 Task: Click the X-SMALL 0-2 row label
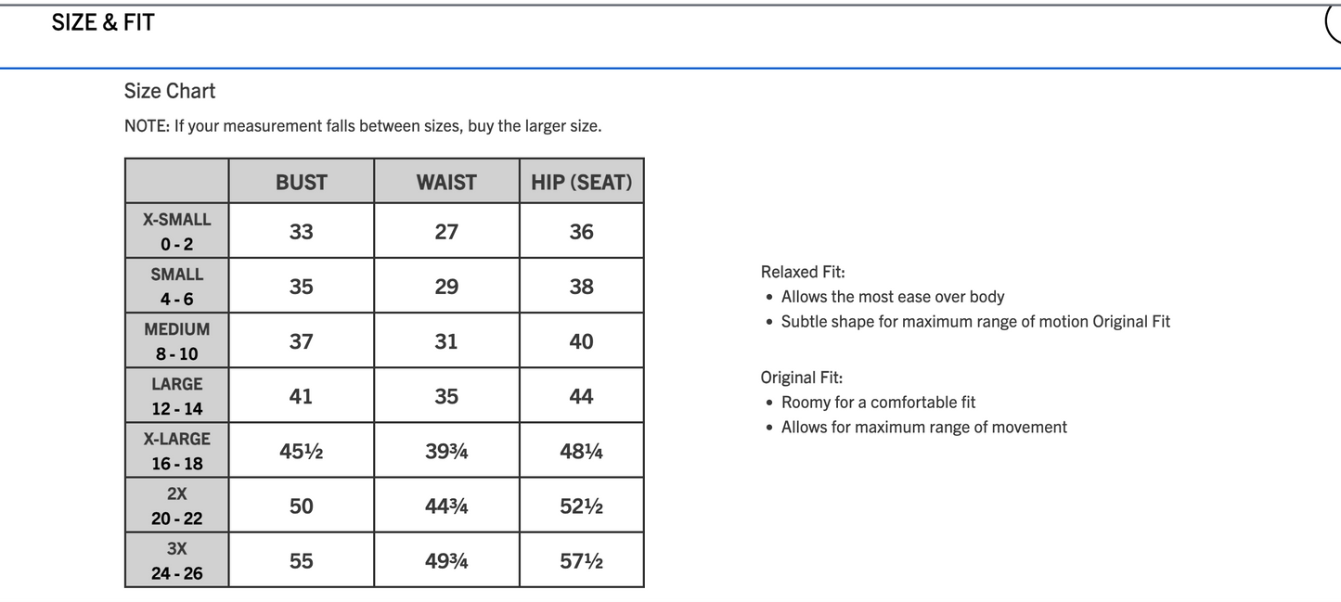tap(177, 232)
